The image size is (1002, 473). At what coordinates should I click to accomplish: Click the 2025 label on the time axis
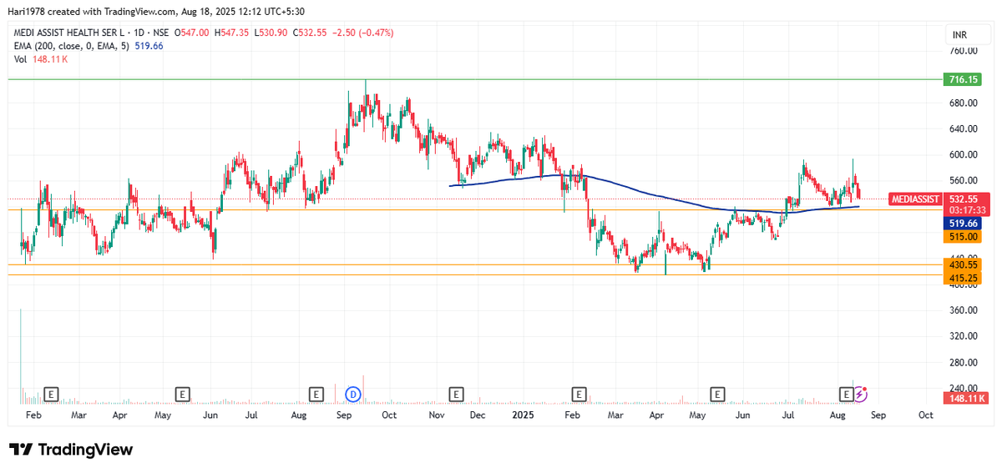[x=524, y=415]
